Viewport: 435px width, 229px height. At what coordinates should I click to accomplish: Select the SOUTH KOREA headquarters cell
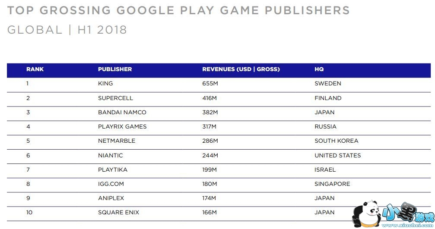pos(337,141)
